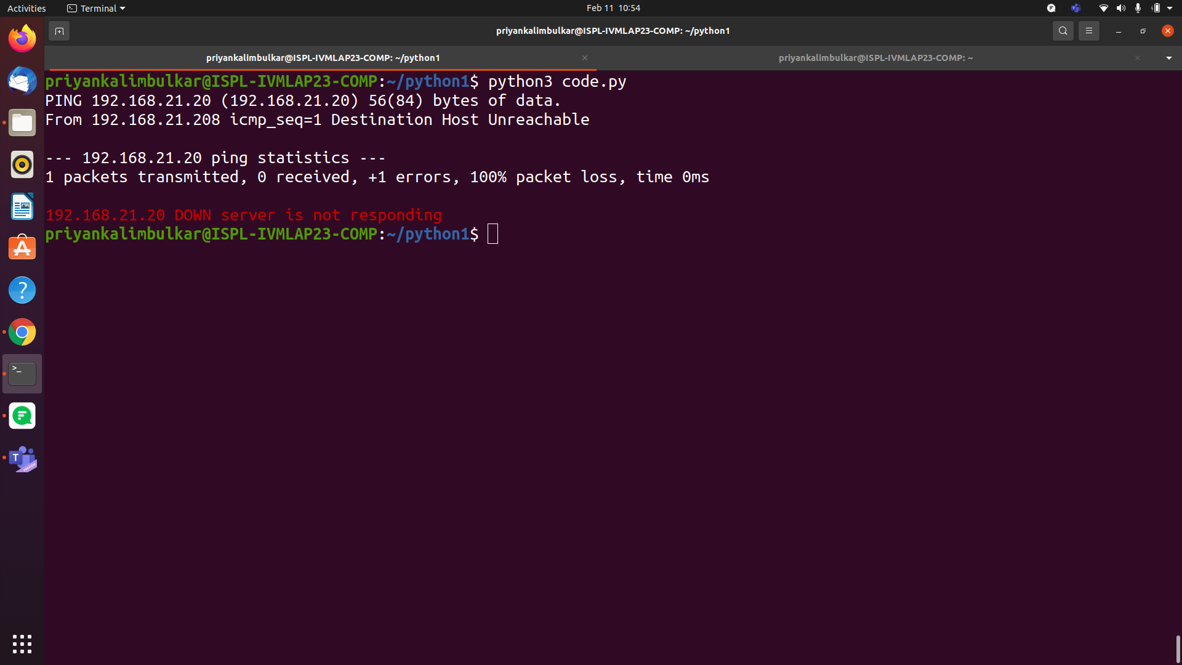
Task: Close the ~/python1 terminal tab
Action: click(584, 58)
